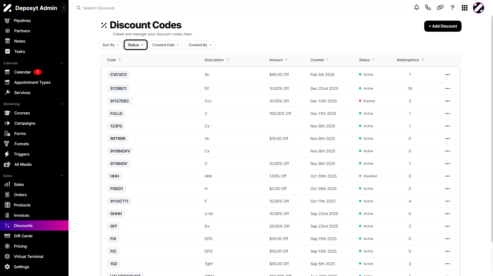
Task: Collapse the Sales sidebar section
Action: pos(62,176)
